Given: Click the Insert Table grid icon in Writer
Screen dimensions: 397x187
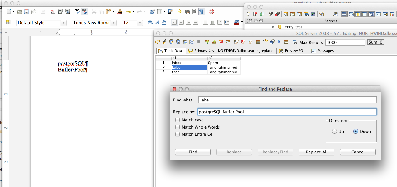Looking at the screenshot, I should (160, 12).
